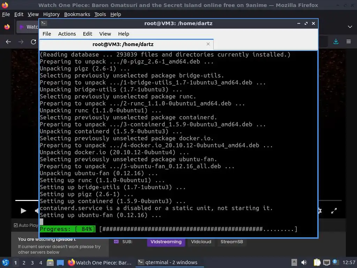
Task: Click the show desktop taskbar icon
Action: point(60,262)
